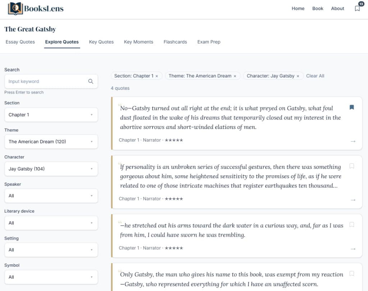This screenshot has width=368, height=291.
Task: Open the About page link
Action: 337,9
